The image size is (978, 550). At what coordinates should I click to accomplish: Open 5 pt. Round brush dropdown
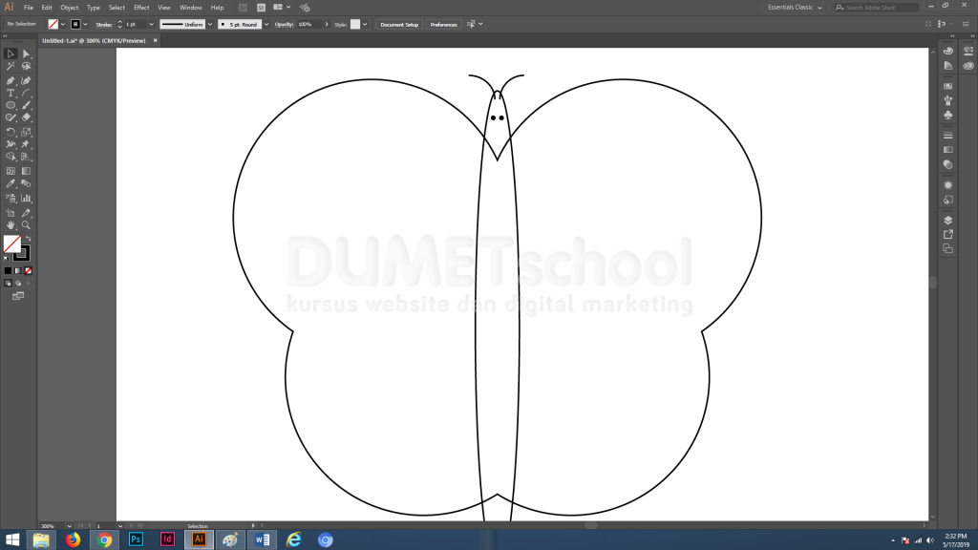266,24
